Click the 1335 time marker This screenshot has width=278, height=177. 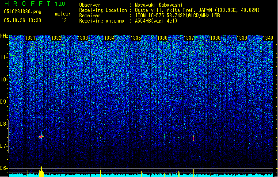pos(136,38)
